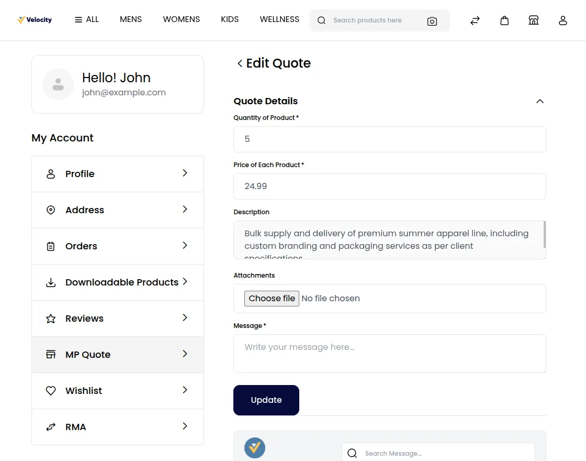Click the camera image search icon
Viewport: 586px width, 461px height.
click(432, 21)
